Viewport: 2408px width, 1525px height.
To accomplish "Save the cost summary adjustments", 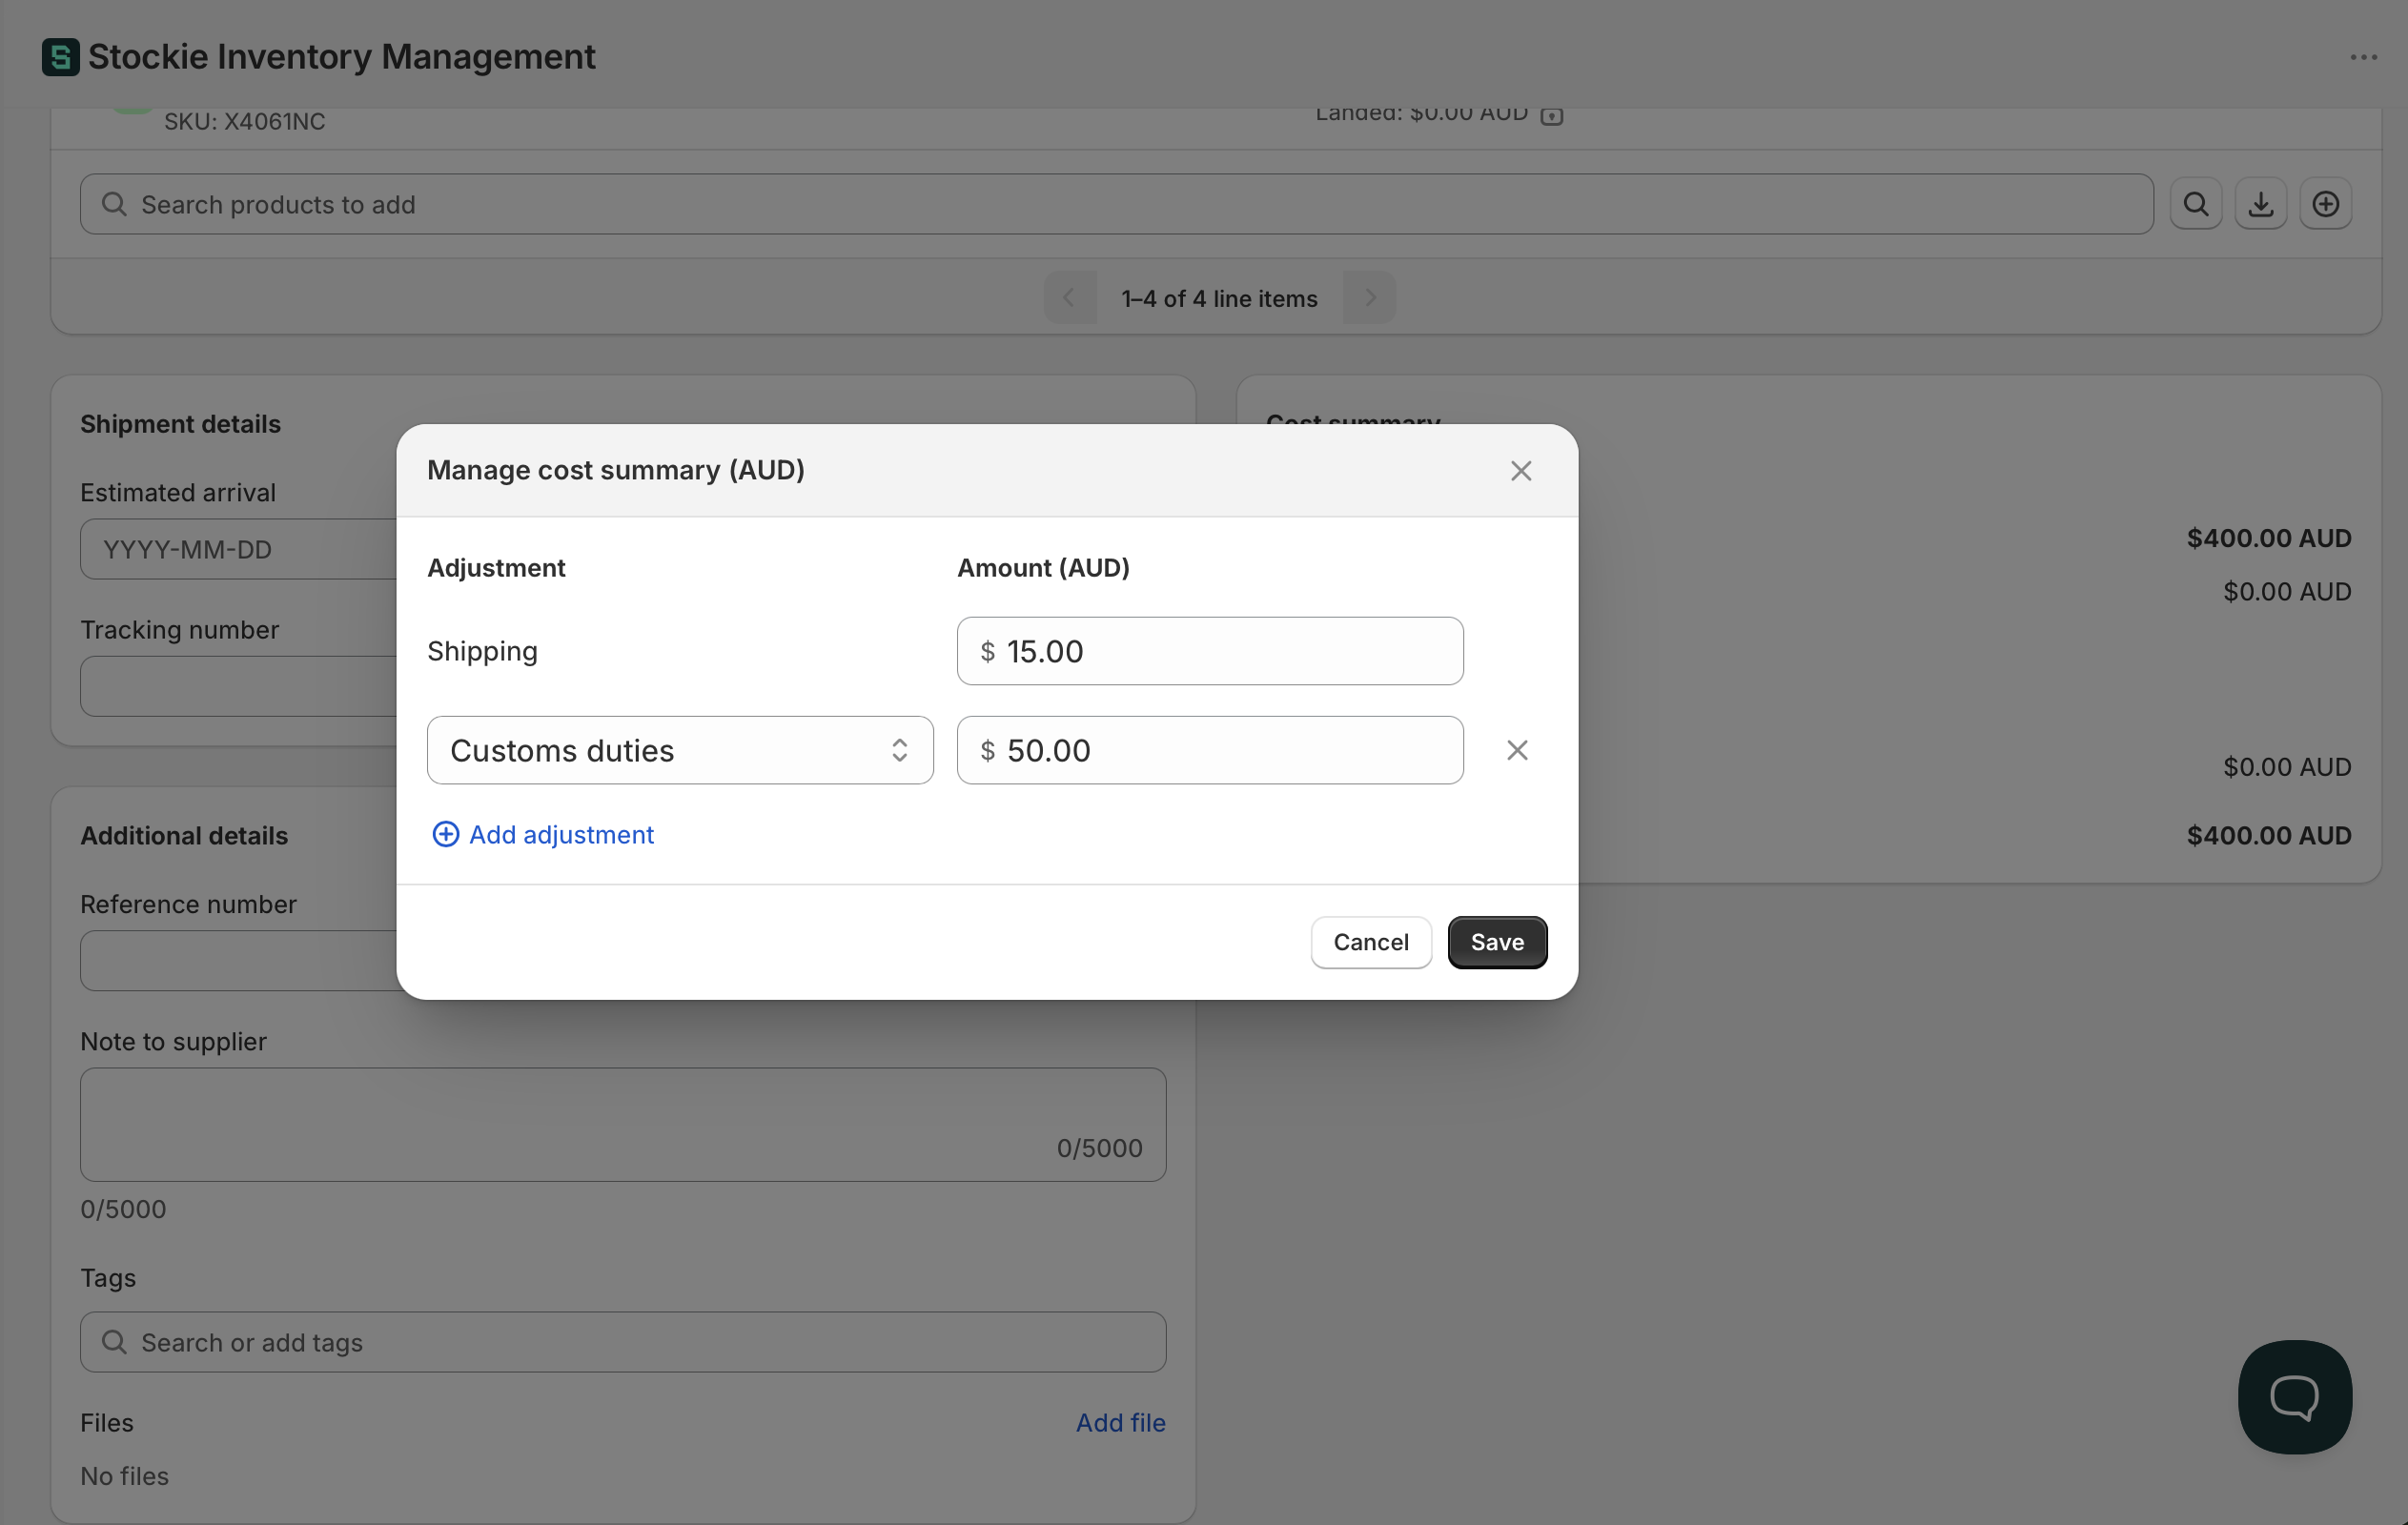I will [1497, 942].
